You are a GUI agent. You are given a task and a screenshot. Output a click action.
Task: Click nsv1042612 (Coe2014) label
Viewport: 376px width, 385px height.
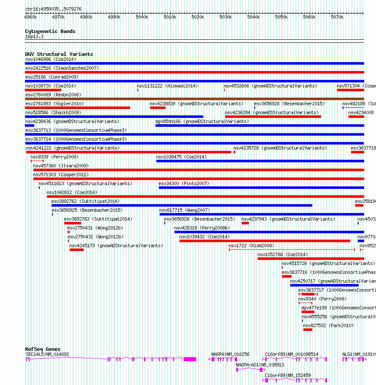coord(72,192)
